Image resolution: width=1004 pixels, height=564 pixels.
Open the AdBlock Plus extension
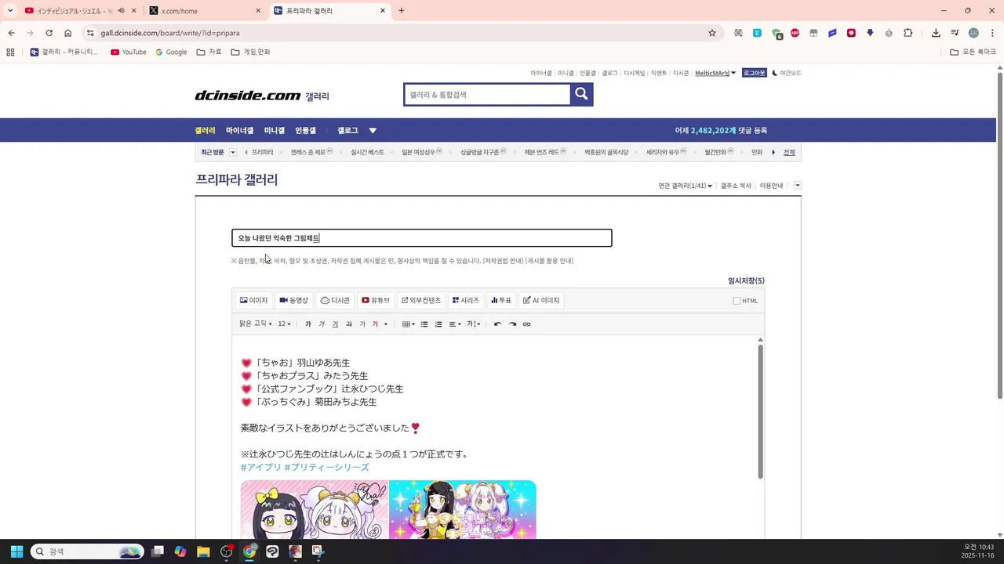795,33
